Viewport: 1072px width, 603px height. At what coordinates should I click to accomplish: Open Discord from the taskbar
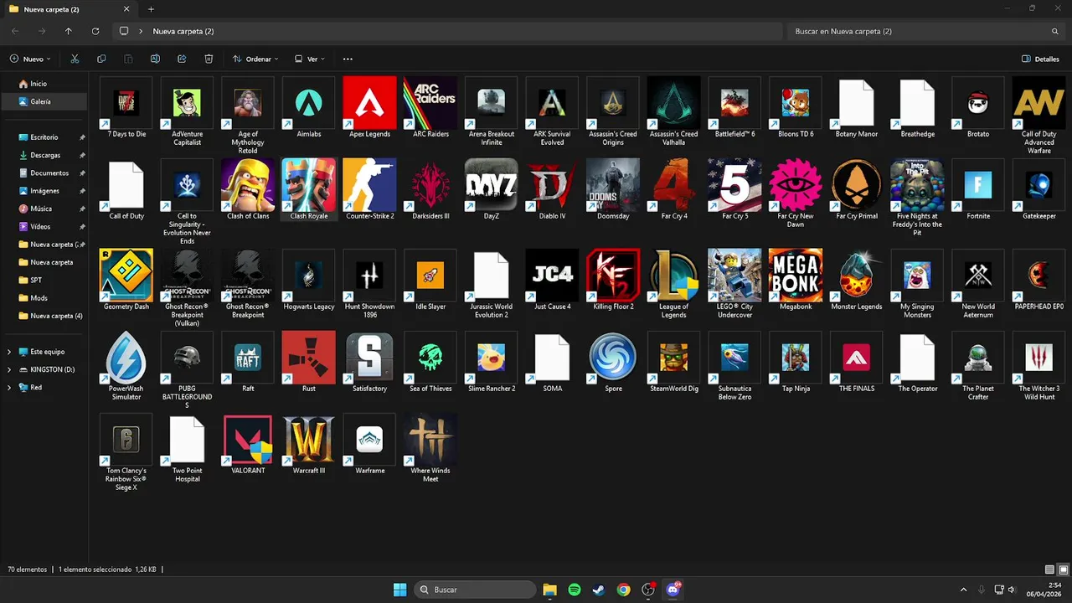pyautogui.click(x=673, y=590)
